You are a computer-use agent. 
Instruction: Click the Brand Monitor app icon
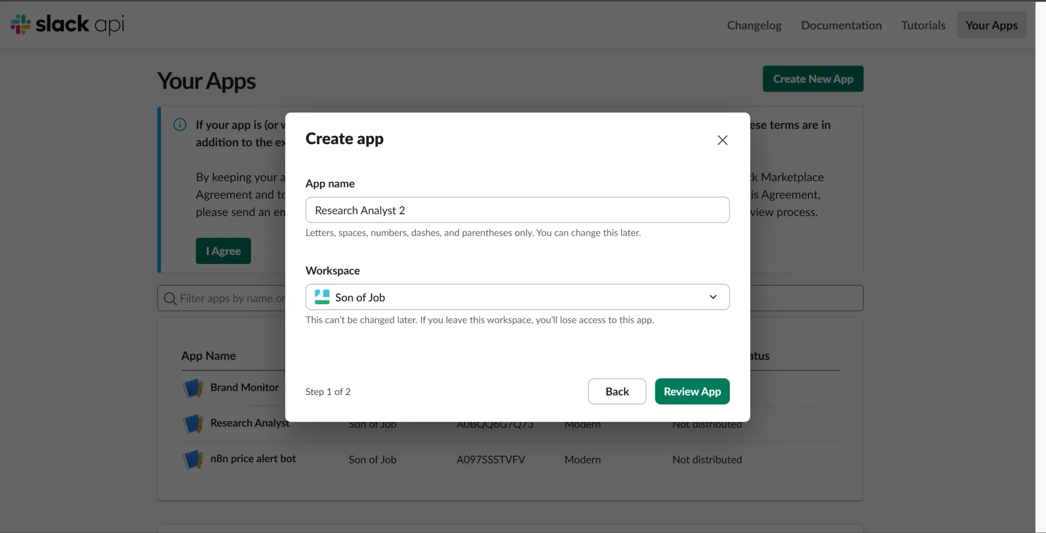pos(193,388)
